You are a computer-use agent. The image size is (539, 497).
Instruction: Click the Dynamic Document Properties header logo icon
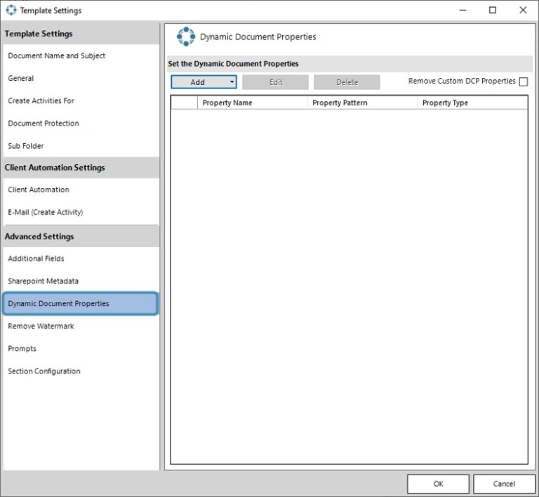pyautogui.click(x=186, y=37)
